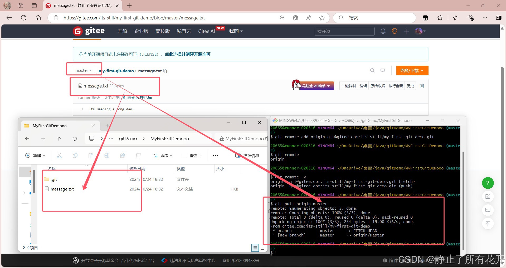Click the read aloud icon in address bar
The height and width of the screenshot is (268, 506).
click(309, 18)
